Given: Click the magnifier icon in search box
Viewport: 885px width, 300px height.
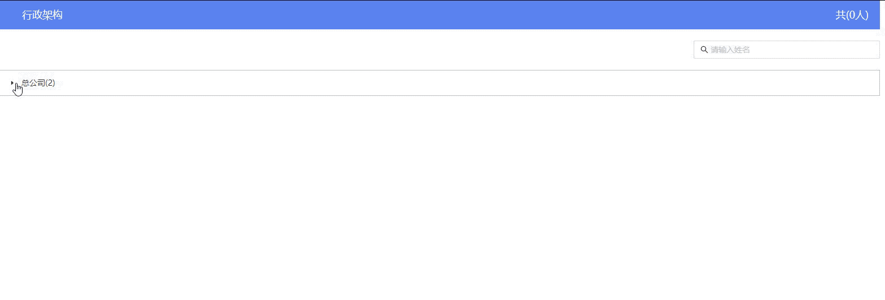Looking at the screenshot, I should click(704, 50).
